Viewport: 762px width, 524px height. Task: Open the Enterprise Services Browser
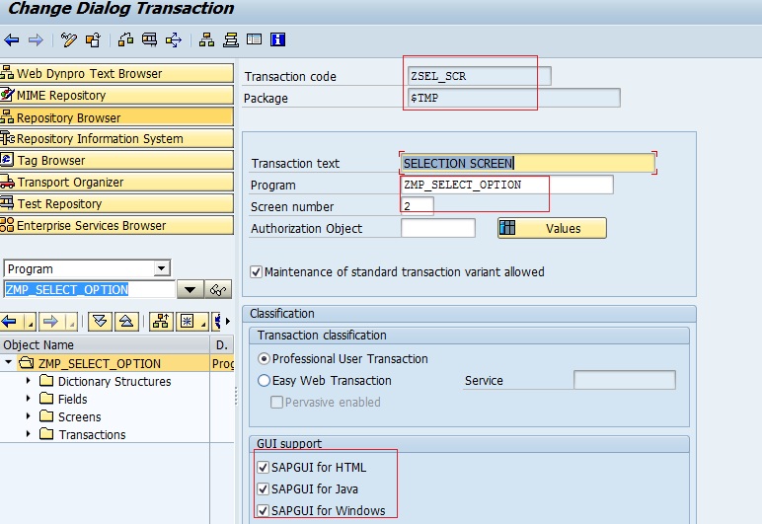(116, 225)
